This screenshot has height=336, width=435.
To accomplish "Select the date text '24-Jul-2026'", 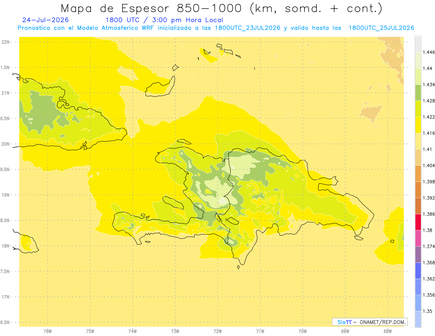I will (45, 20).
